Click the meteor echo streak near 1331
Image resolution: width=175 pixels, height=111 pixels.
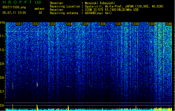pyautogui.click(x=13, y=86)
